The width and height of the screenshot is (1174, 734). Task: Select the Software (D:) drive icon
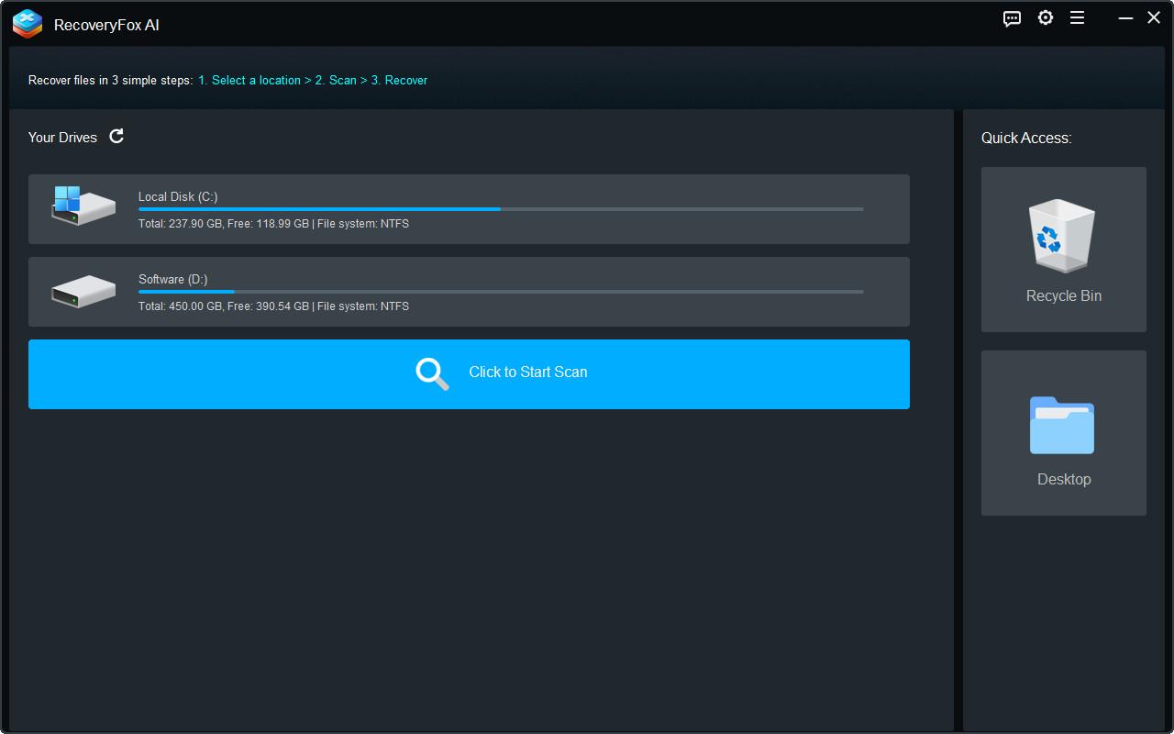click(83, 291)
